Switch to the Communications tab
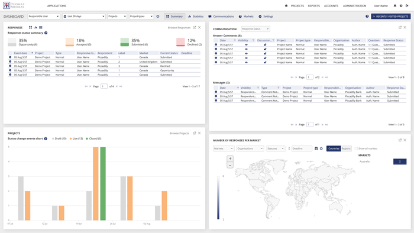Viewport: 414px width, 233px height. pos(221,17)
